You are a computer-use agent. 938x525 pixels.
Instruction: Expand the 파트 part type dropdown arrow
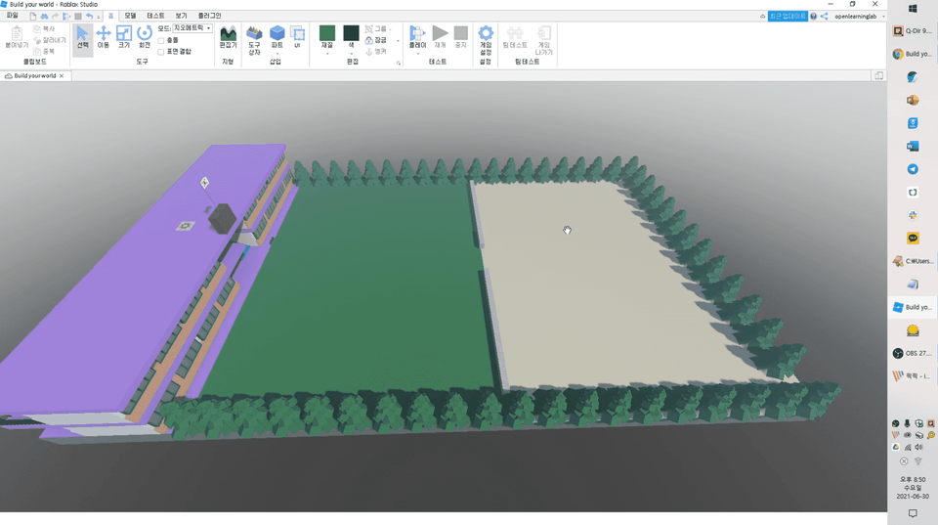pyautogui.click(x=277, y=54)
